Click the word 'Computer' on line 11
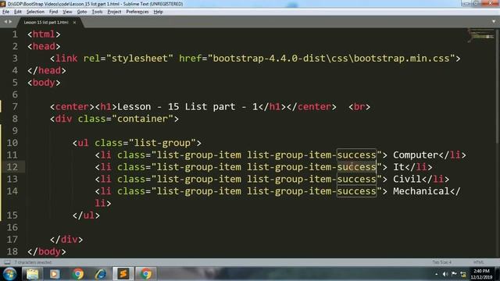The height and width of the screenshot is (281, 500). [x=416, y=155]
